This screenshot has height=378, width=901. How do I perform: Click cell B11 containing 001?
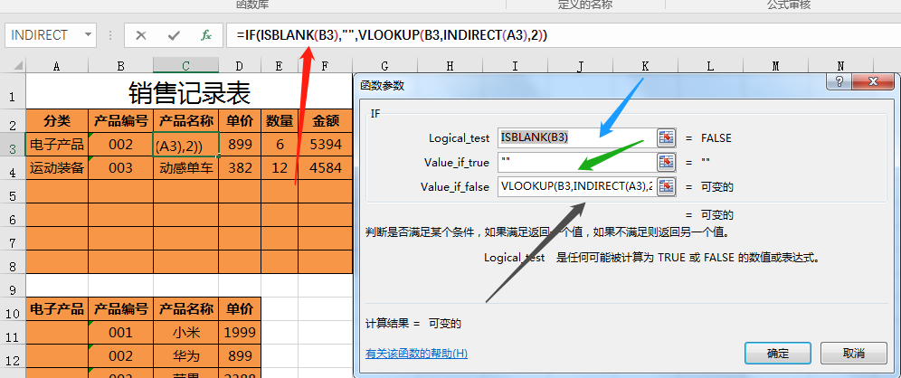point(120,333)
